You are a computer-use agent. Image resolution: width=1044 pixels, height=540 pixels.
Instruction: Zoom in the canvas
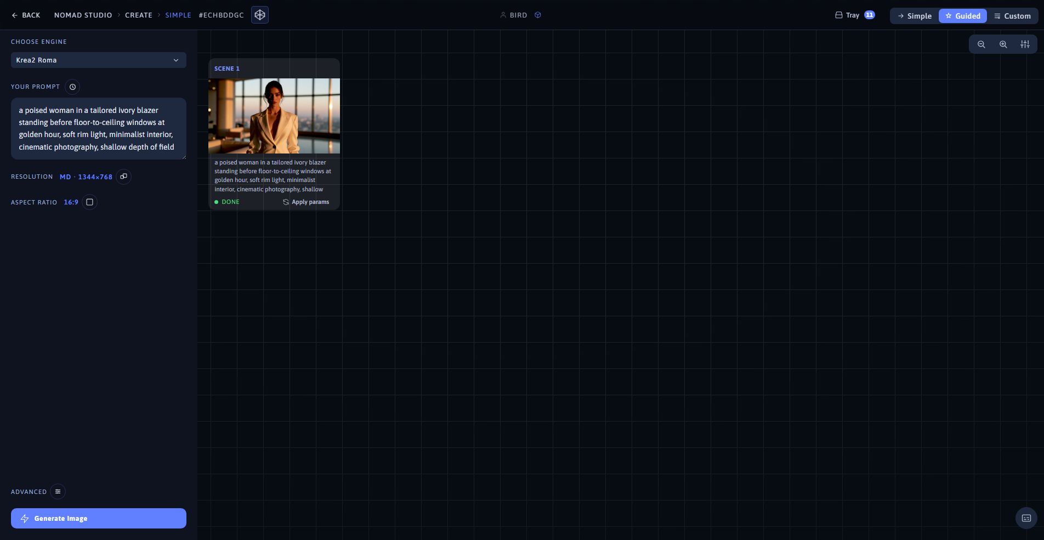pyautogui.click(x=1003, y=44)
